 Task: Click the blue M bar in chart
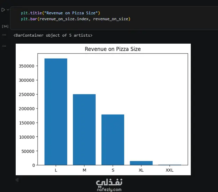(x=84, y=130)
